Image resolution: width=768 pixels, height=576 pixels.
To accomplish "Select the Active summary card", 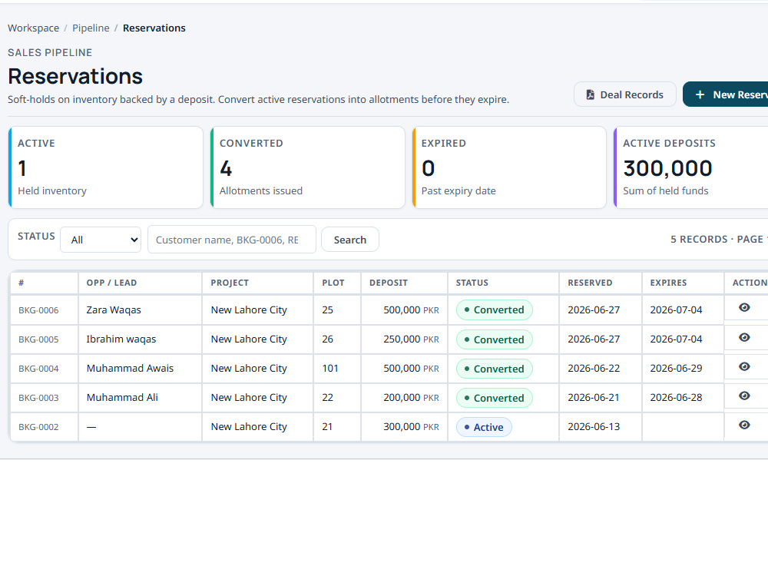I will [x=106, y=167].
